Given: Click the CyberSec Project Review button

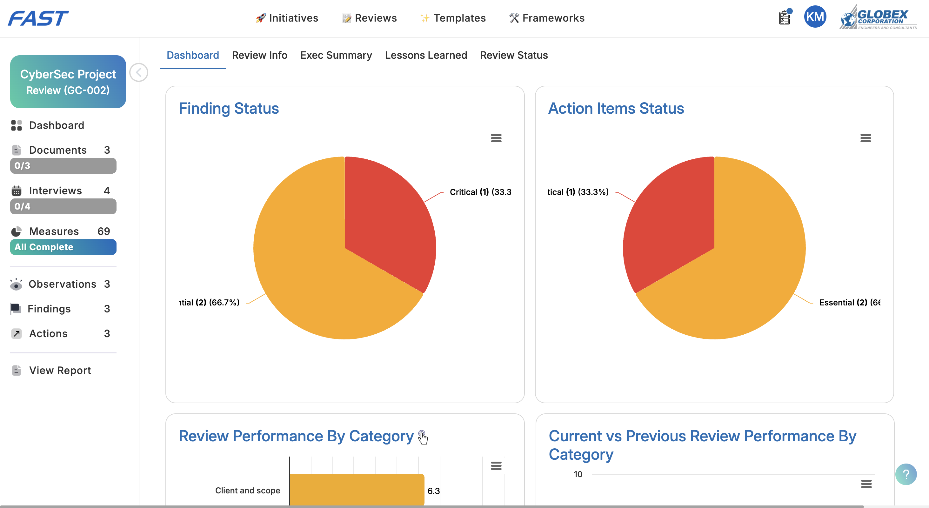Looking at the screenshot, I should click(x=68, y=82).
